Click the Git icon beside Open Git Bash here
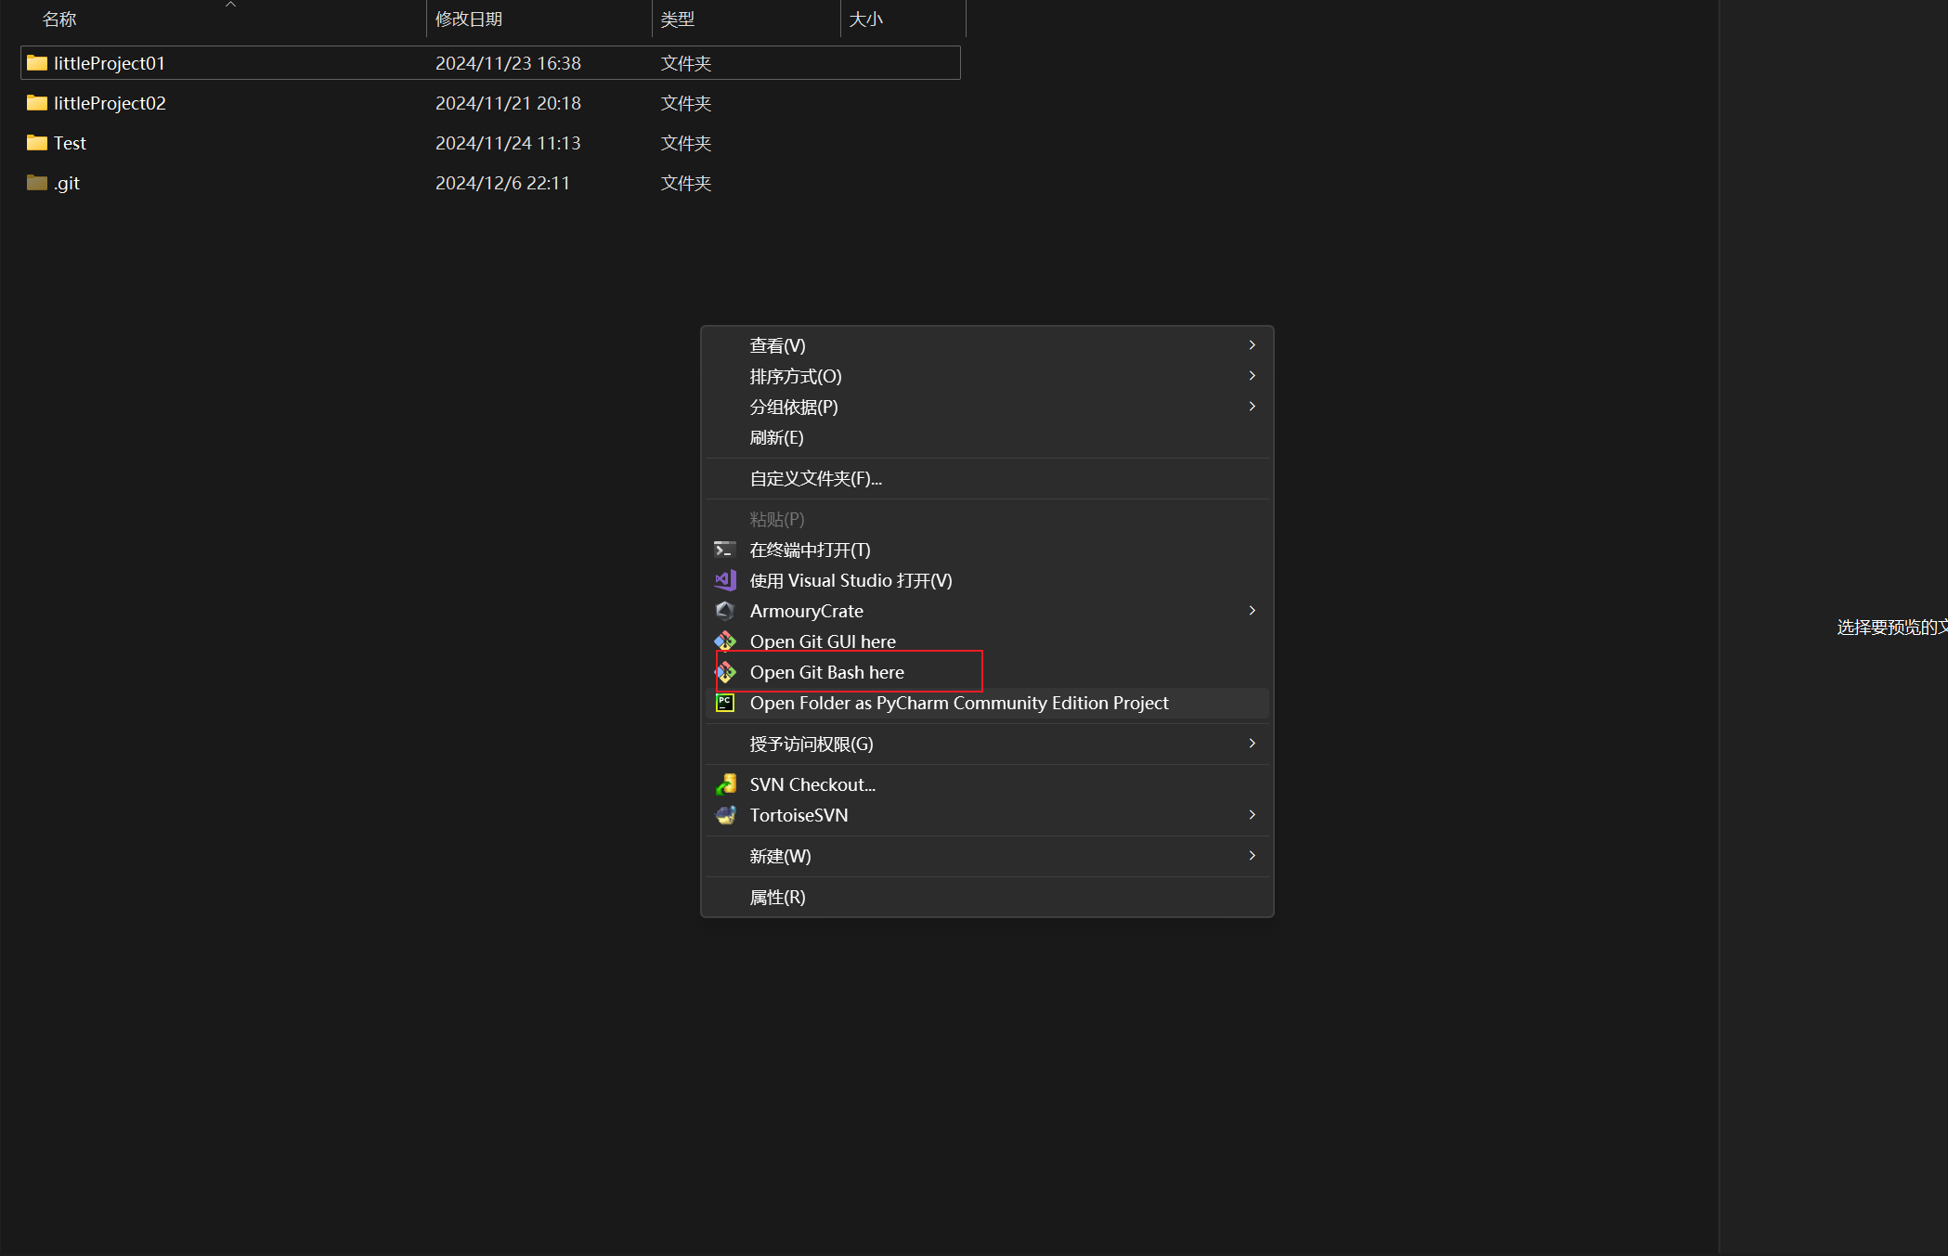Screen dimensions: 1948x1256 click(x=724, y=672)
